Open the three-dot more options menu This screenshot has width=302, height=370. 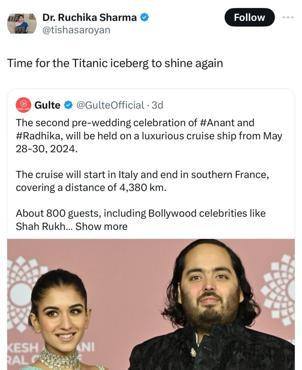point(288,17)
